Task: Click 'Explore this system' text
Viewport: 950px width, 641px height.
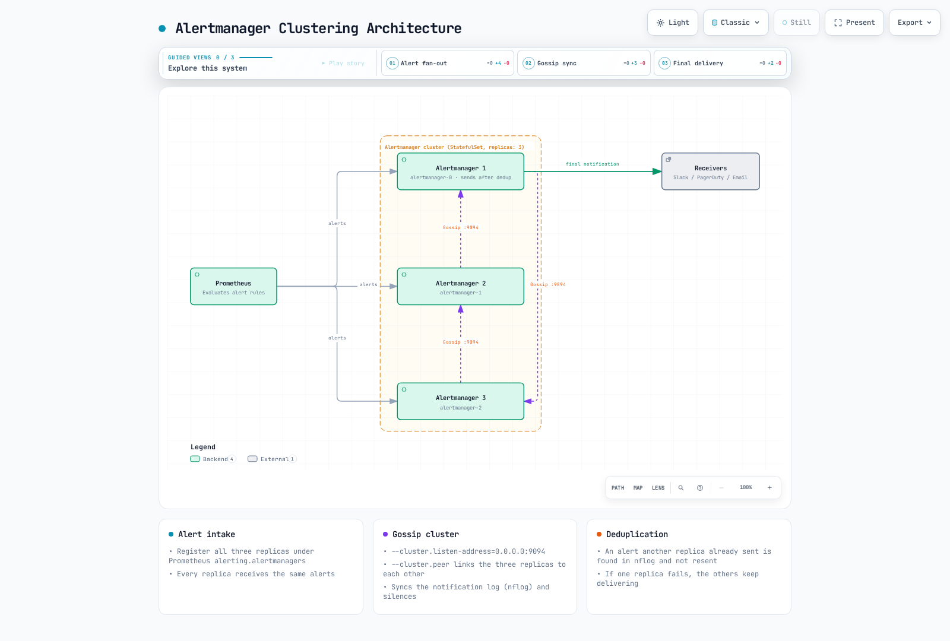Action: pos(207,68)
